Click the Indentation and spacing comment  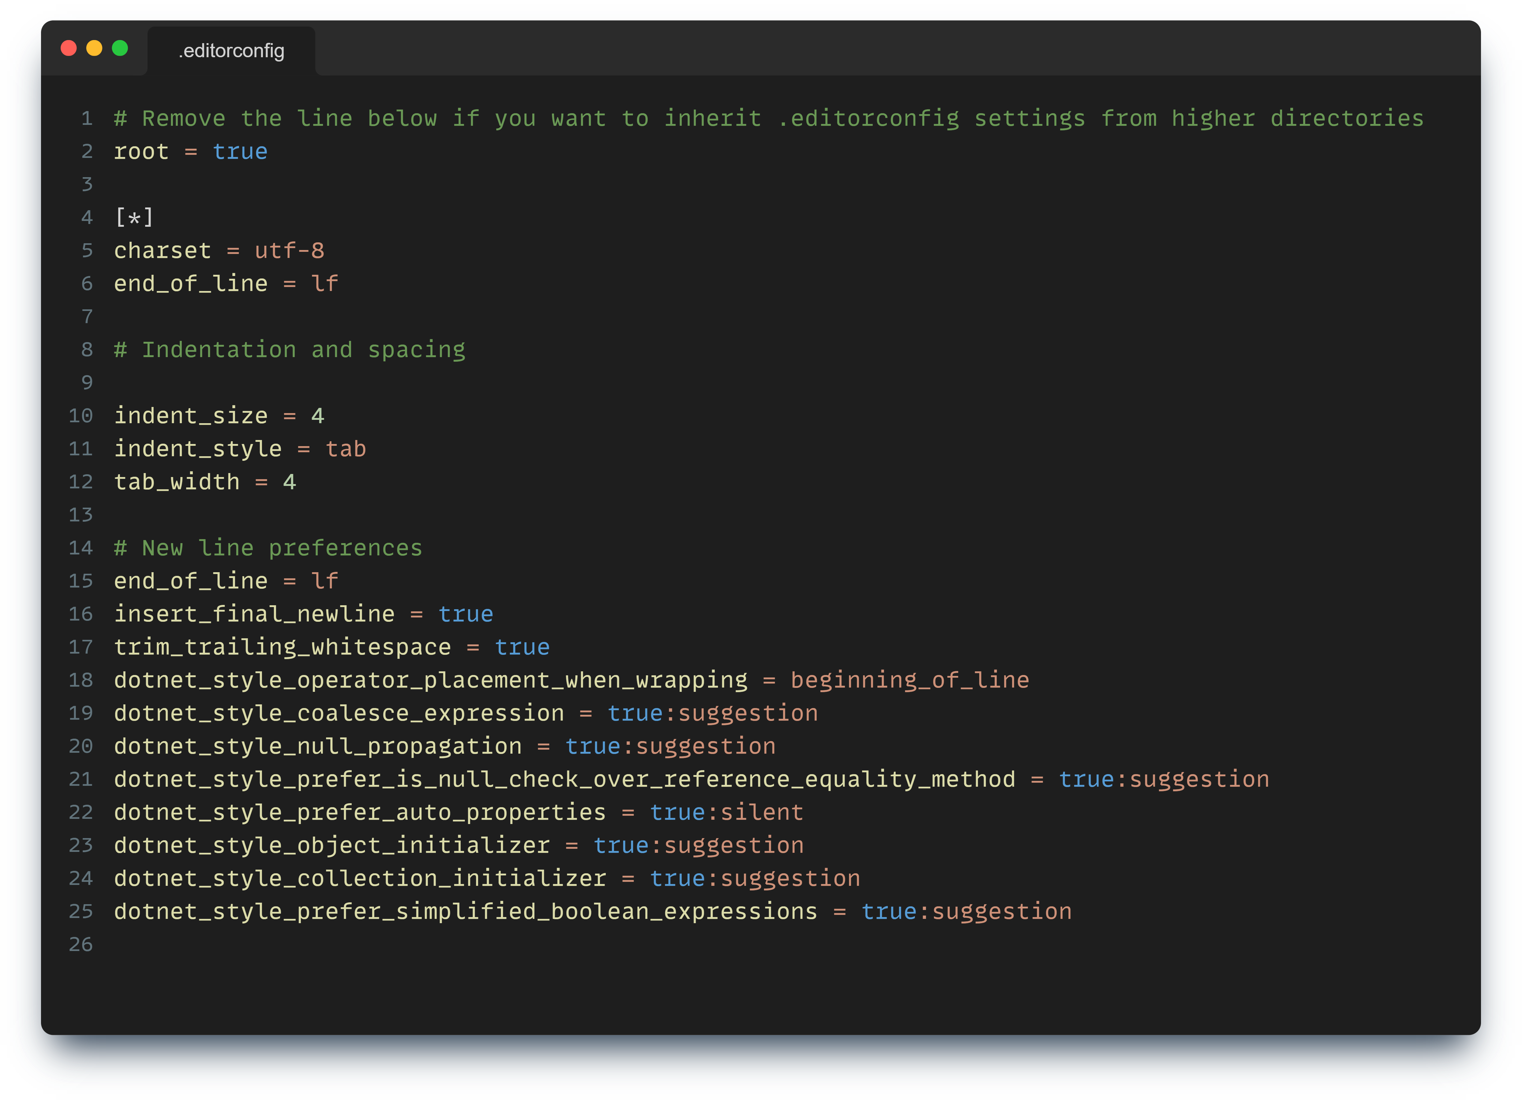point(289,349)
